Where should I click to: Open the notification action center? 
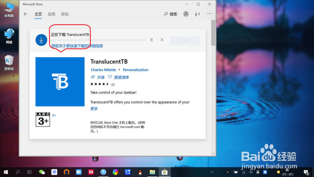306,172
